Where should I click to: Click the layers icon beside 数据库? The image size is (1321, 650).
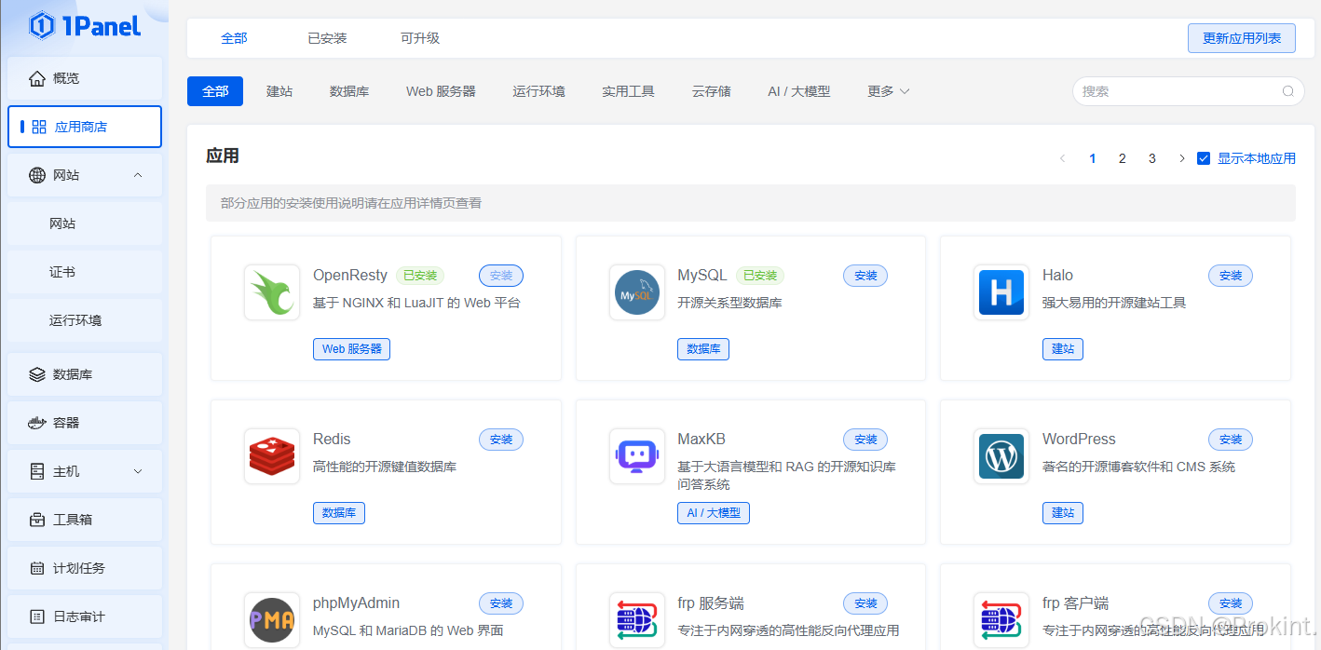(37, 374)
